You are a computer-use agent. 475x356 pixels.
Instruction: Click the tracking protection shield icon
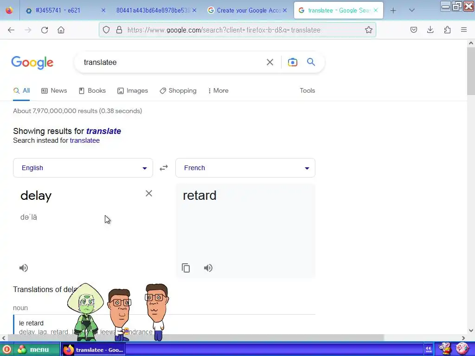pos(106,30)
